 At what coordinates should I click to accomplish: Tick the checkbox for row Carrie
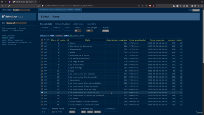pos(42,43)
